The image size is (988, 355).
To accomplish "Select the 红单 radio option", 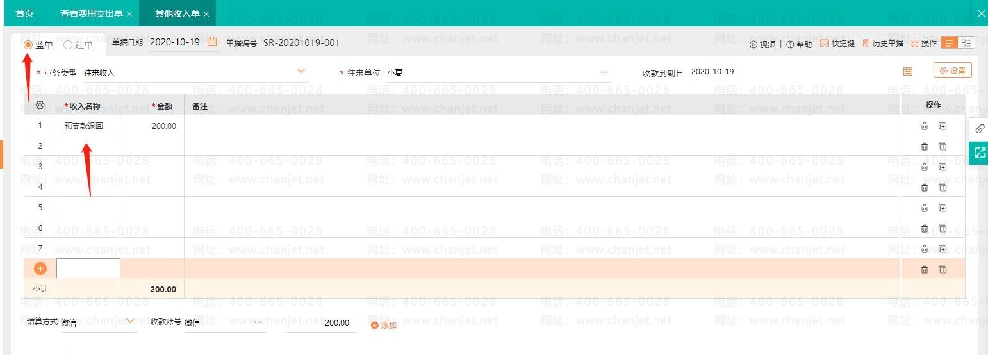I will [68, 45].
